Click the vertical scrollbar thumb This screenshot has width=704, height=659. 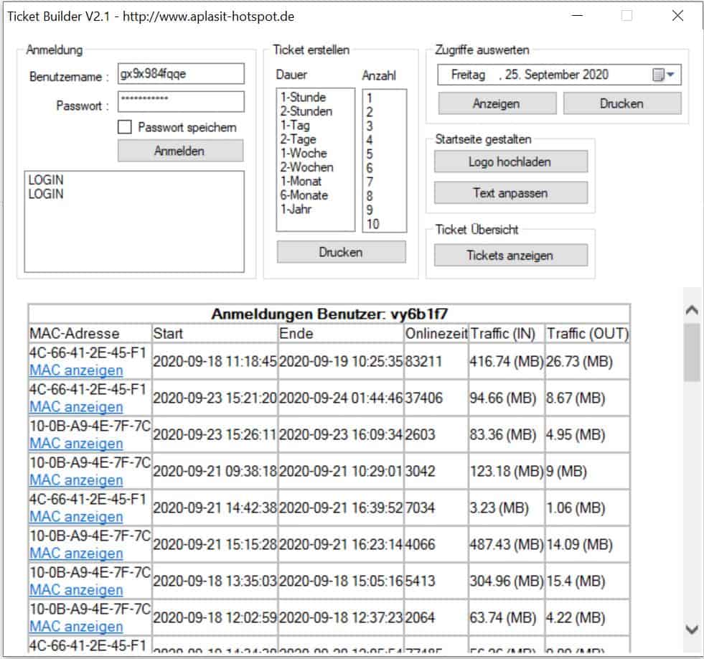point(692,352)
